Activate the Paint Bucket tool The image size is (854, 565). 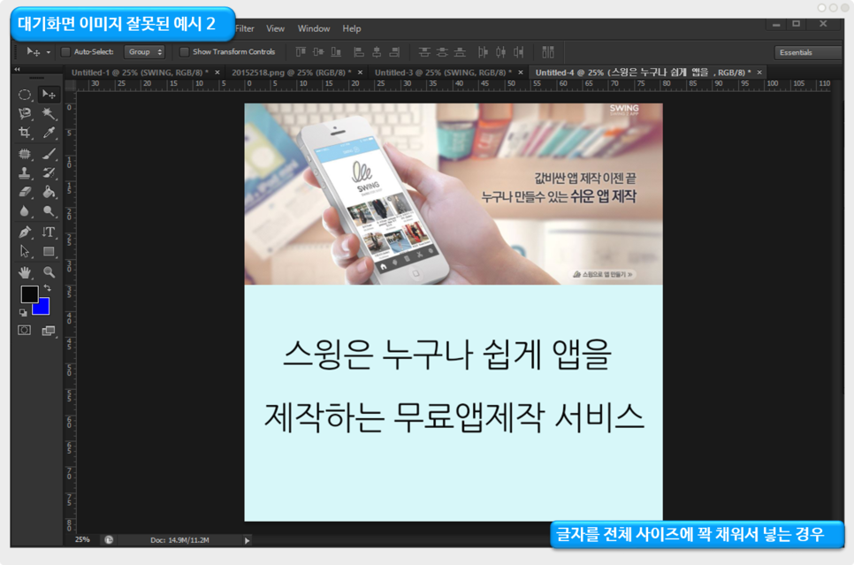(x=50, y=192)
